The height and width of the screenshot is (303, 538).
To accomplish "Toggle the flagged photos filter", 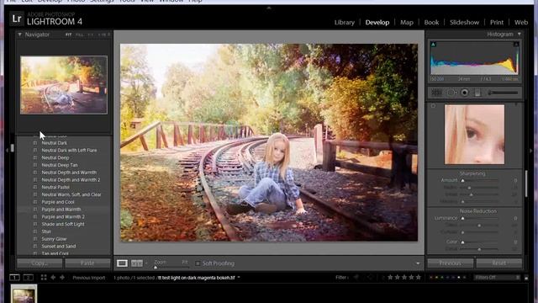I will pos(356,277).
